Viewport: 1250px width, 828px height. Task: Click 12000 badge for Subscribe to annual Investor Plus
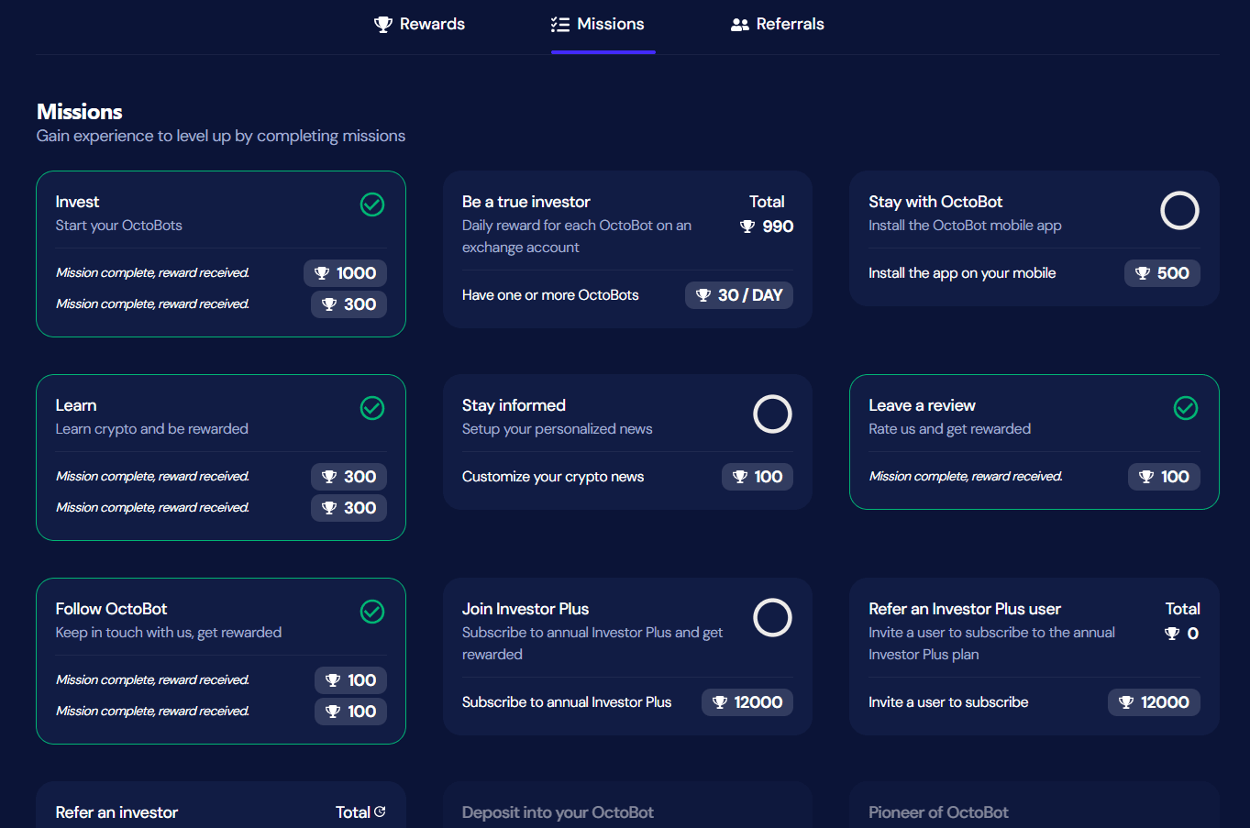coord(747,702)
